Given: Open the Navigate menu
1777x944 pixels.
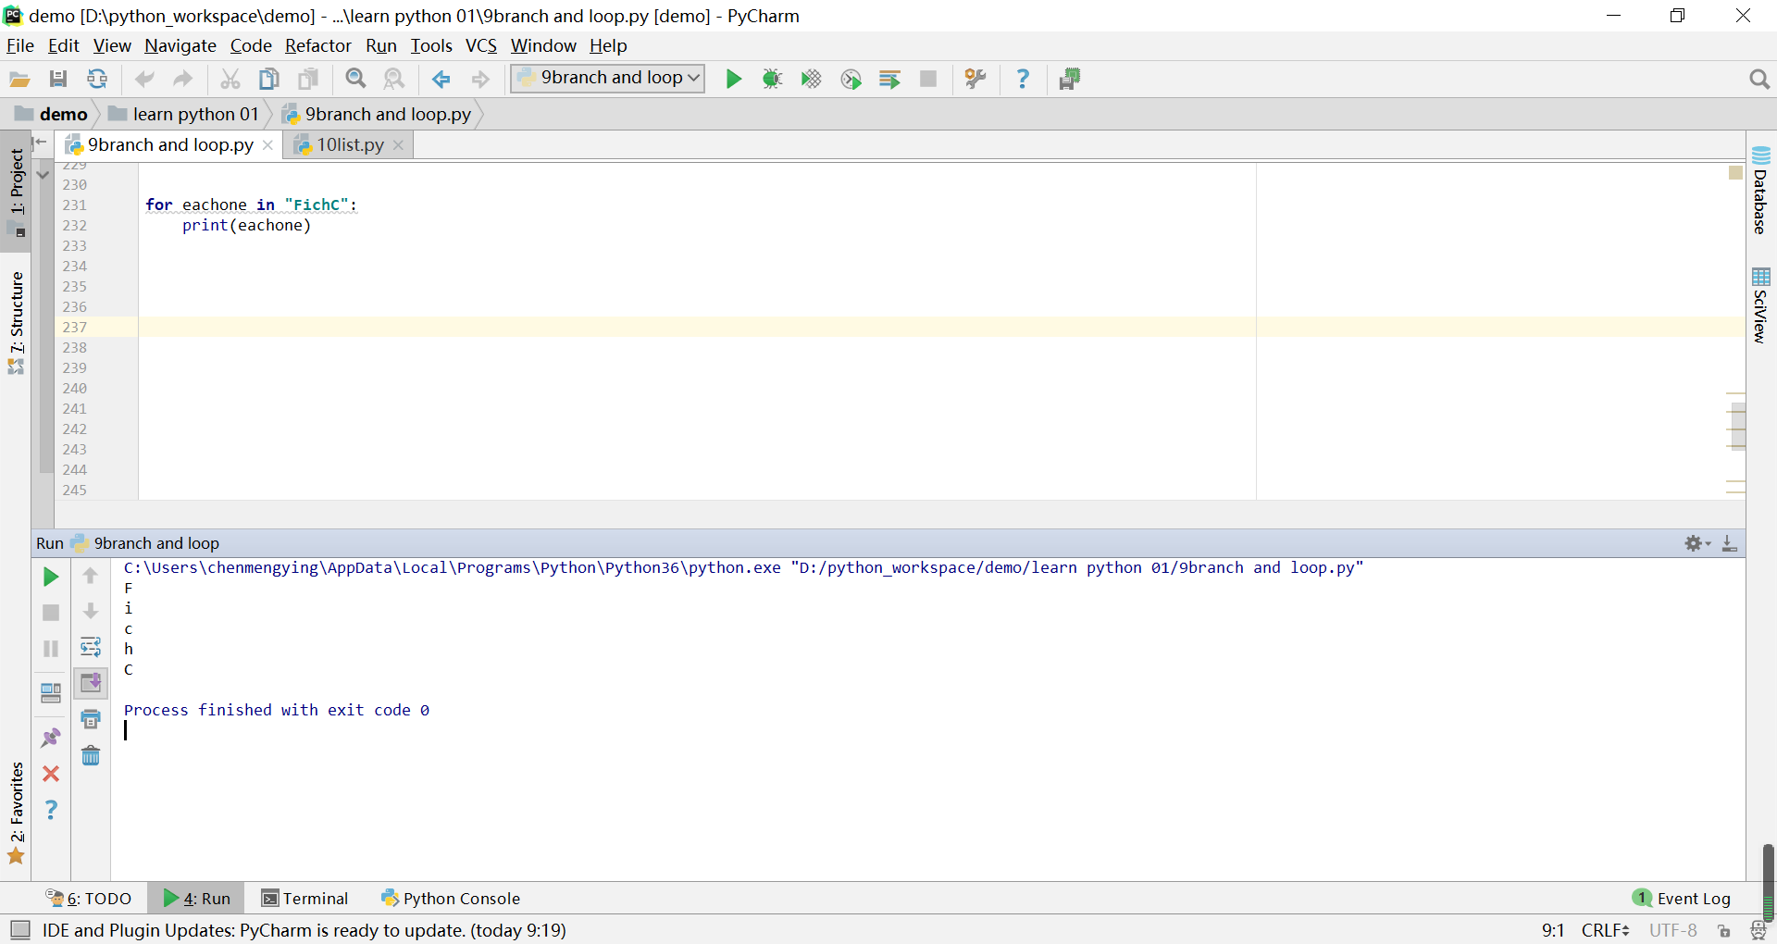Looking at the screenshot, I should point(180,45).
